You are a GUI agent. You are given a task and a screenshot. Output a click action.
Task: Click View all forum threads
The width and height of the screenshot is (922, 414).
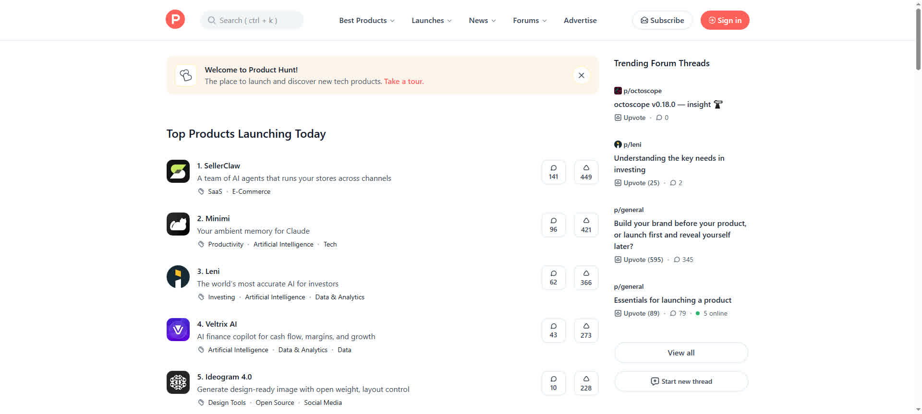click(x=681, y=353)
